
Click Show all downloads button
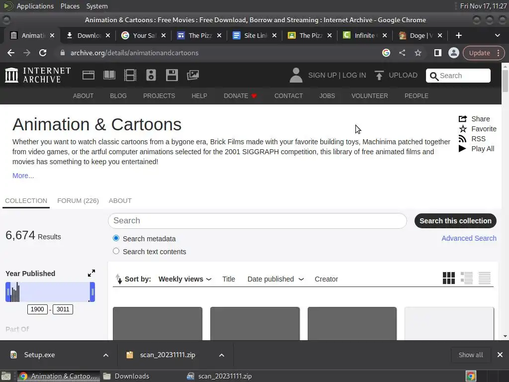[471, 355]
